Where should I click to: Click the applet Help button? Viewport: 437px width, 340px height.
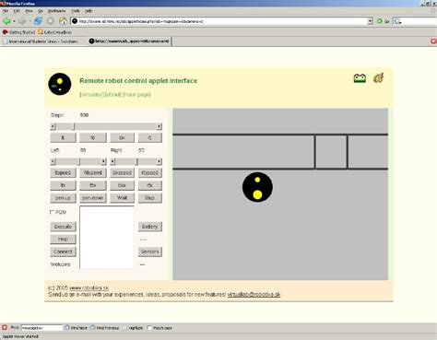point(63,239)
